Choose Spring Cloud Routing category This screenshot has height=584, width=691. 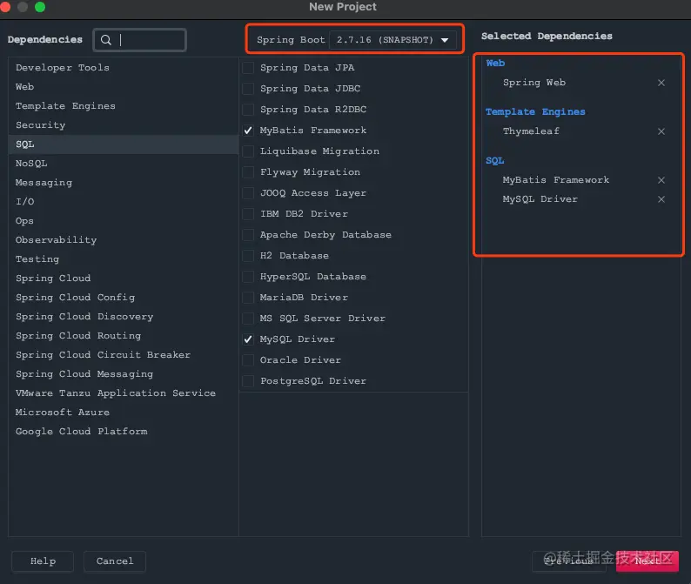tap(124, 336)
